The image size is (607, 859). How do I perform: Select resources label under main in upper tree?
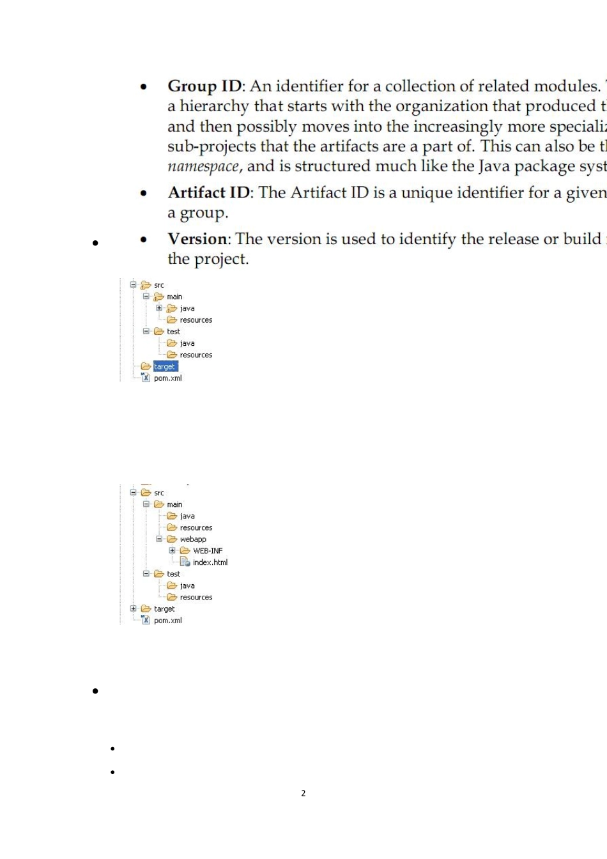coord(196,320)
